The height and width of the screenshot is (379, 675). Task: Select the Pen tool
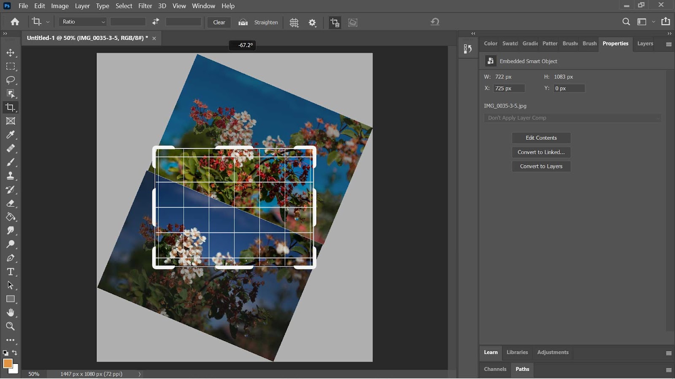click(x=11, y=258)
